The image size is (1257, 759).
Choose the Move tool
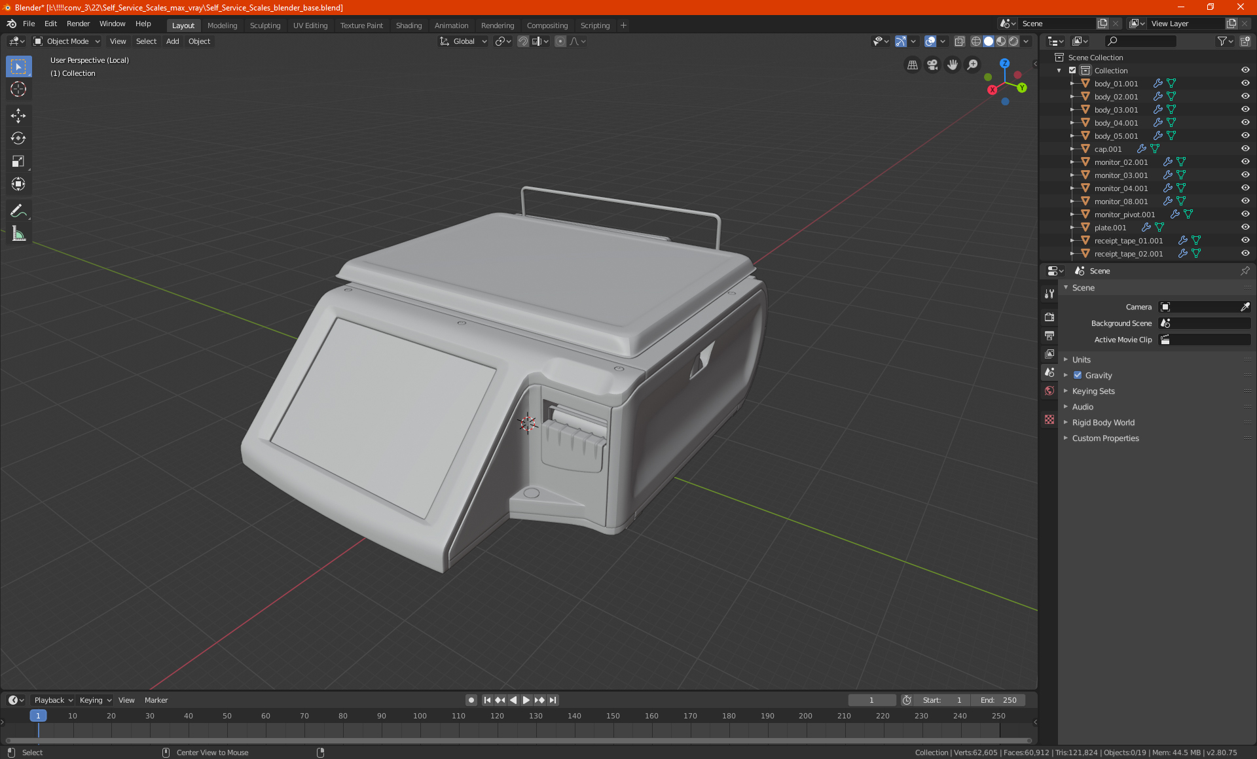click(18, 116)
